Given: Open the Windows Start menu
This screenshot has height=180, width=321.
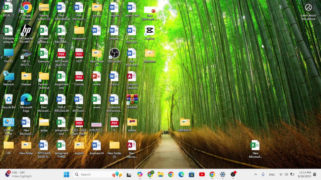Looking at the screenshot, I should tap(66, 174).
